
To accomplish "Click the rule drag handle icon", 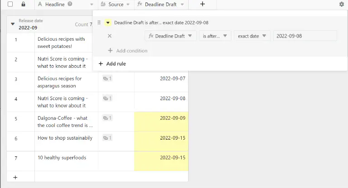I will (x=99, y=23).
